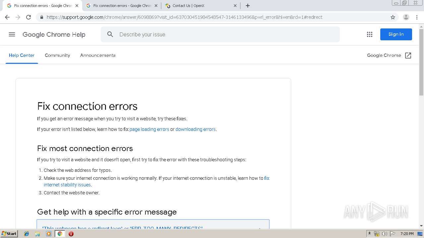This screenshot has height=238, width=424.
Task: Close the Contact Us OpenX tab
Action: click(235, 6)
